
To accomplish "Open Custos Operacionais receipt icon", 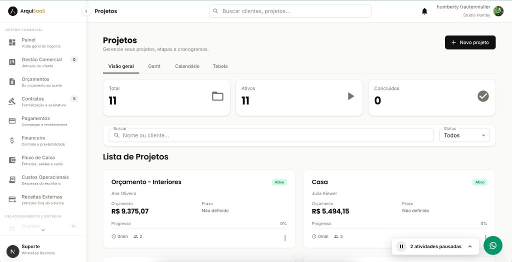I will 12,179.
